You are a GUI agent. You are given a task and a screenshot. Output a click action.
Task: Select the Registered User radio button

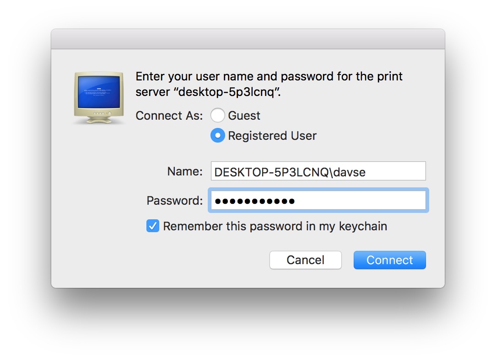(x=217, y=136)
